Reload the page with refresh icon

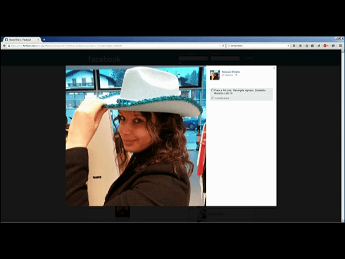click(223, 46)
